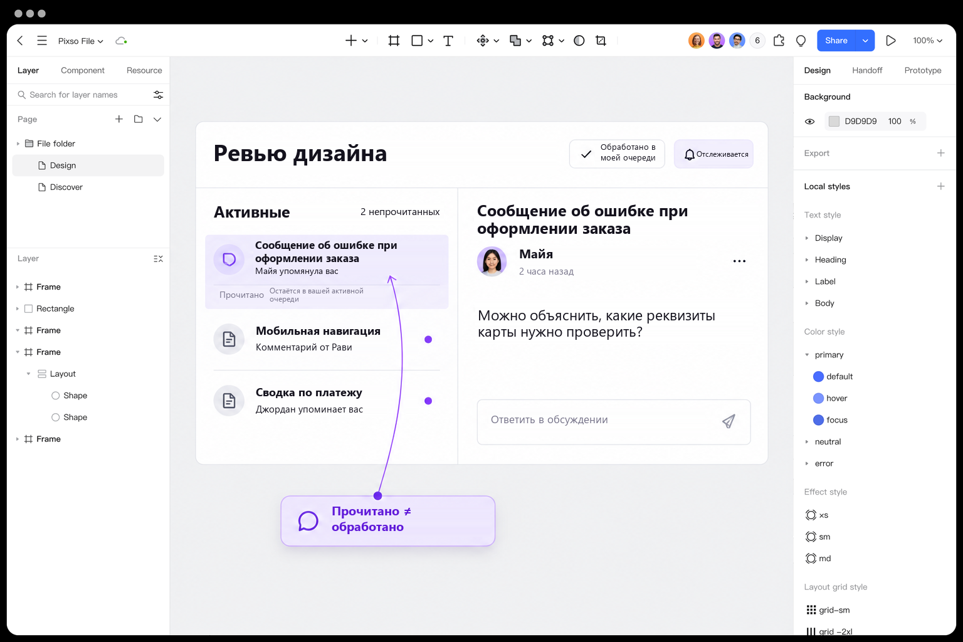Select the grid-sm layout grid style
963x642 pixels.
pos(828,610)
